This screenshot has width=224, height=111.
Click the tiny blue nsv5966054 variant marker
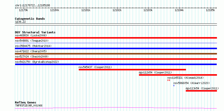(174, 86)
